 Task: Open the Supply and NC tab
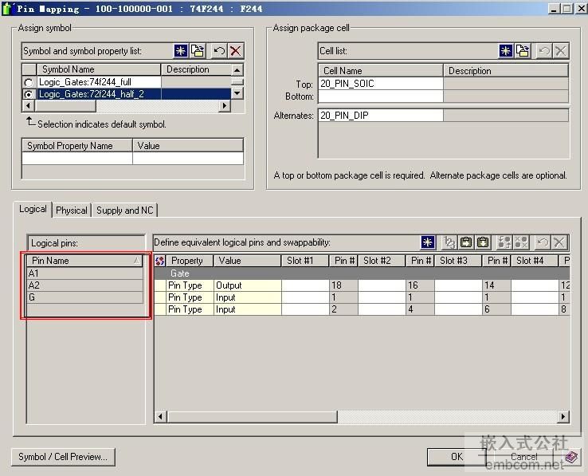124,210
